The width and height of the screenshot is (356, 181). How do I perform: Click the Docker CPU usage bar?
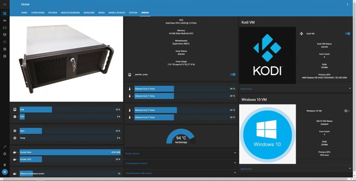click(70, 159)
